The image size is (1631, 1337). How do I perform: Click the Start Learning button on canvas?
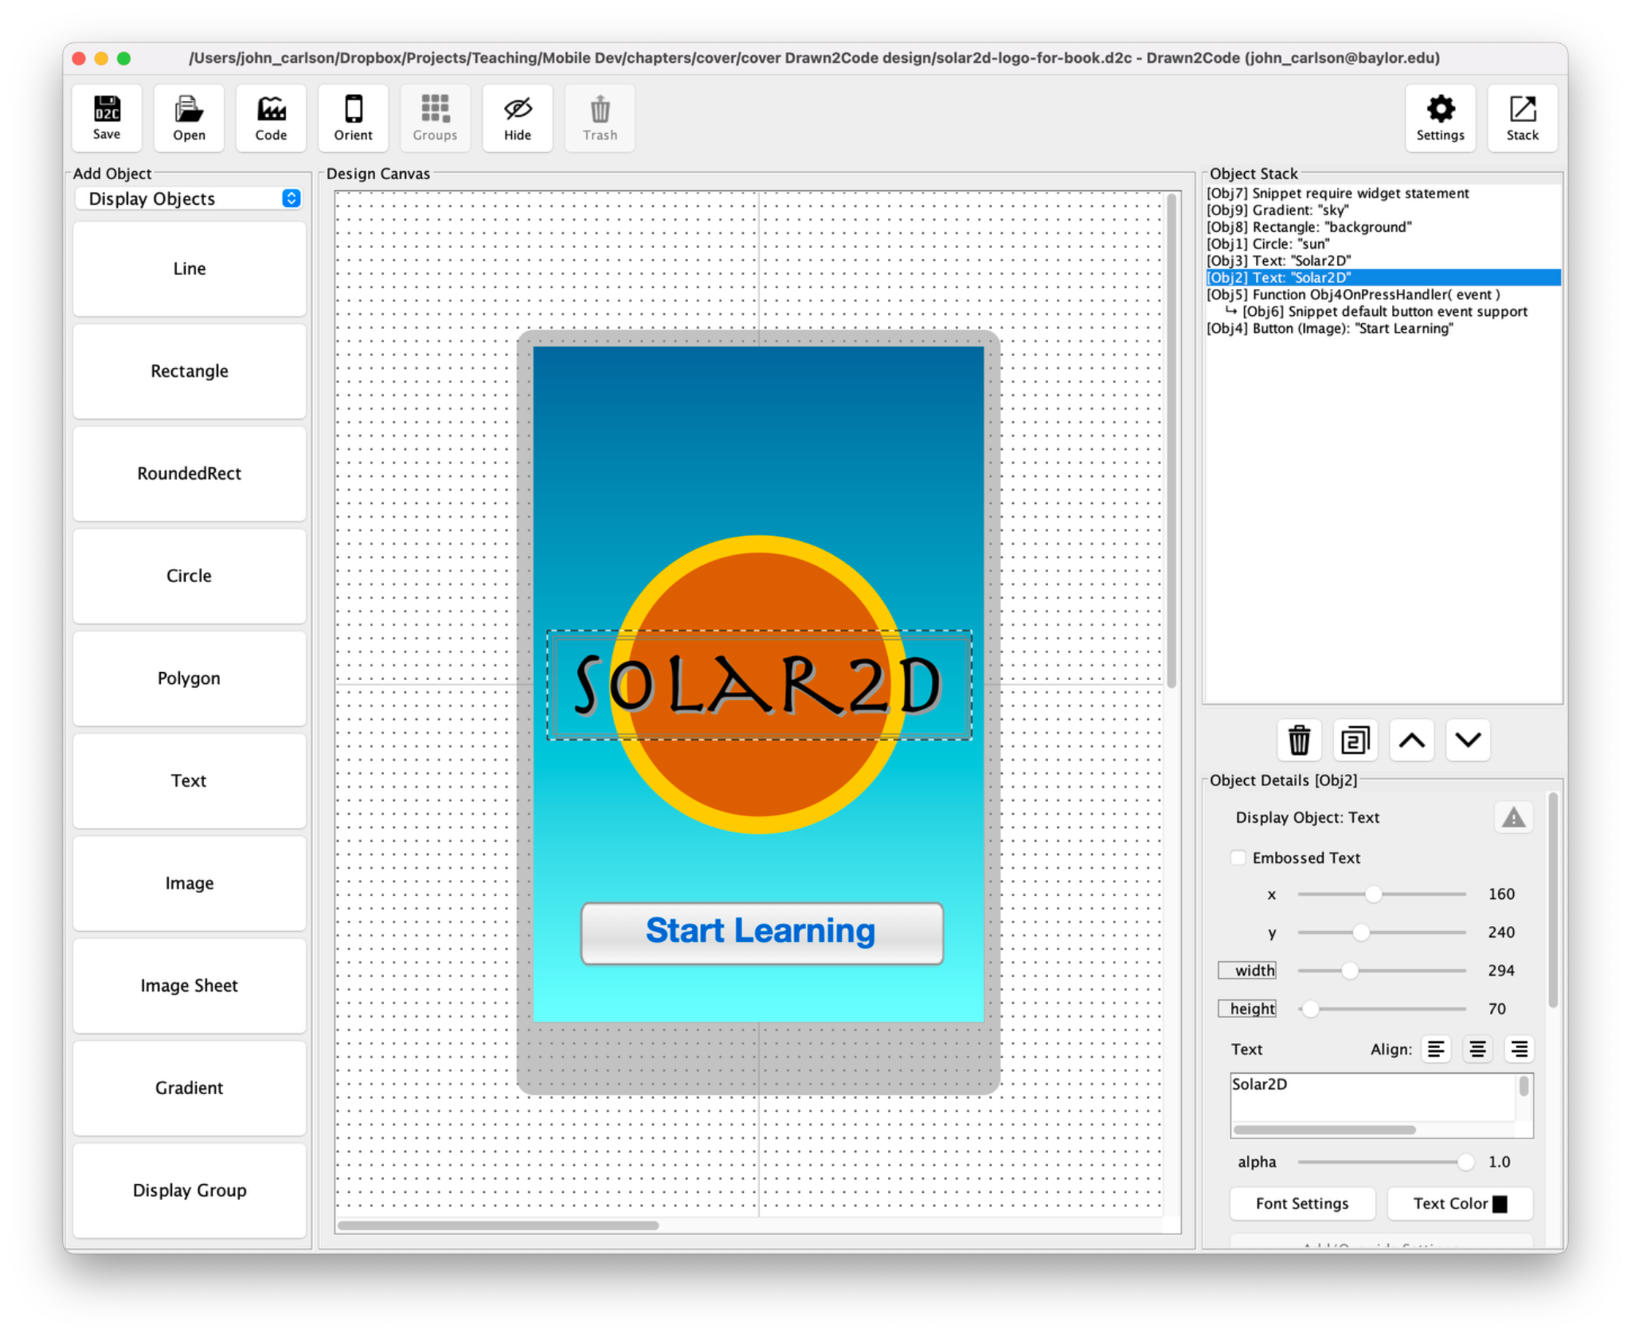[x=761, y=932]
